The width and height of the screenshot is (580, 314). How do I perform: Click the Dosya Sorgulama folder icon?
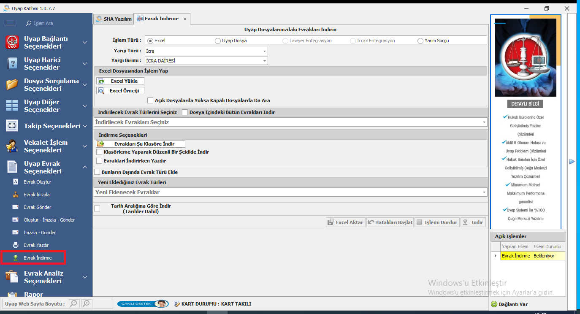coord(12,84)
